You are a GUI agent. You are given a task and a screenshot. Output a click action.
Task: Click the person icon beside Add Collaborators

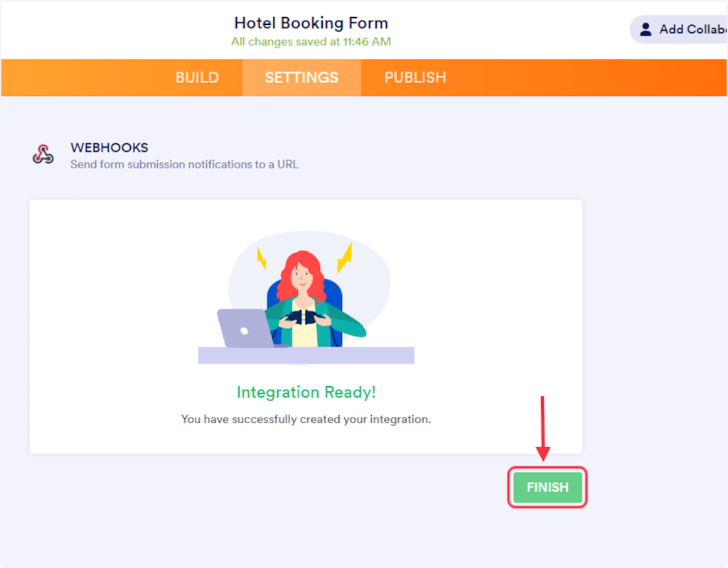point(646,29)
